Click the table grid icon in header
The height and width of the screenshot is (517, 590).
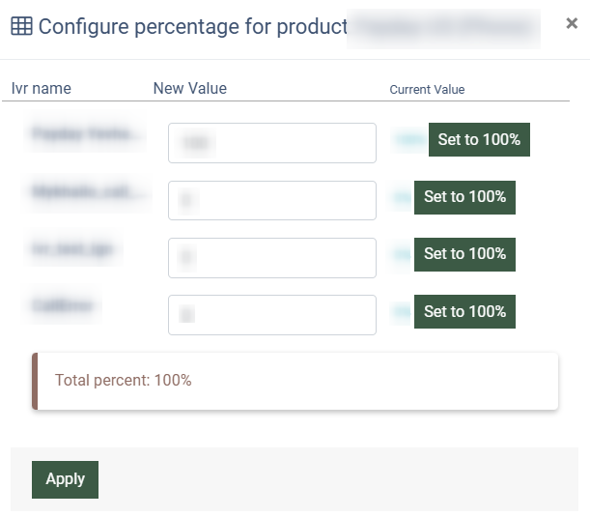pos(21,27)
